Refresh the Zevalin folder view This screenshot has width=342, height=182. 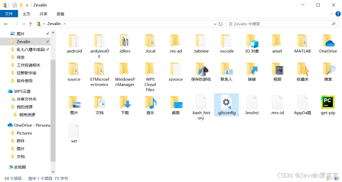[220, 24]
